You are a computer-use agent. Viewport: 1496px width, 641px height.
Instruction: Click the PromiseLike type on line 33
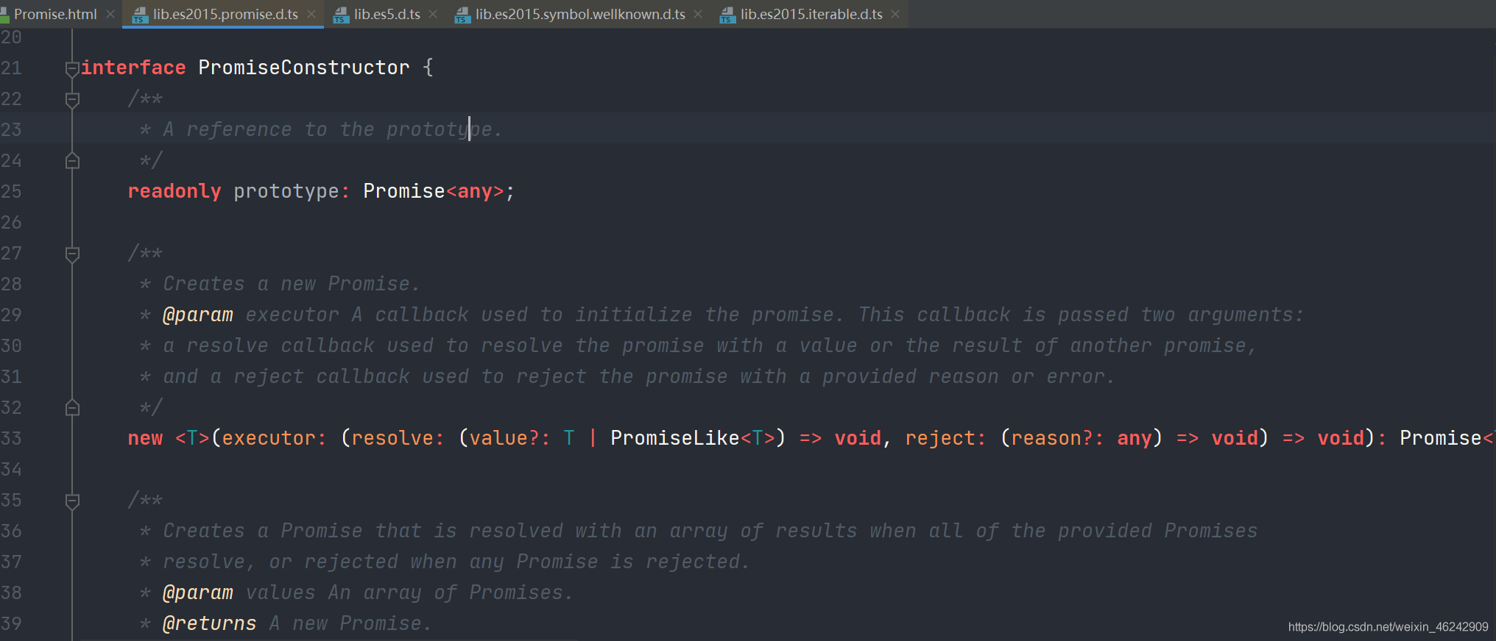coord(674,438)
